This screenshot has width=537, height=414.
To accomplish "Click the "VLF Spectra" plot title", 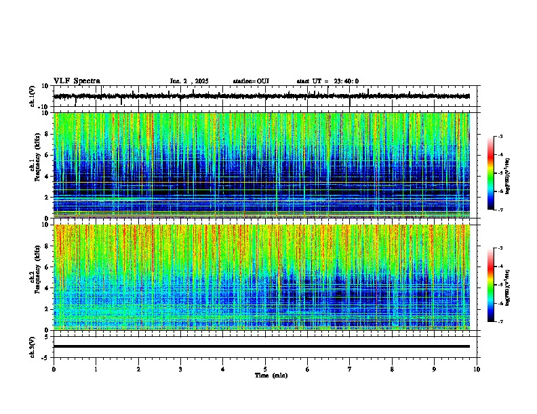I will coord(77,81).
